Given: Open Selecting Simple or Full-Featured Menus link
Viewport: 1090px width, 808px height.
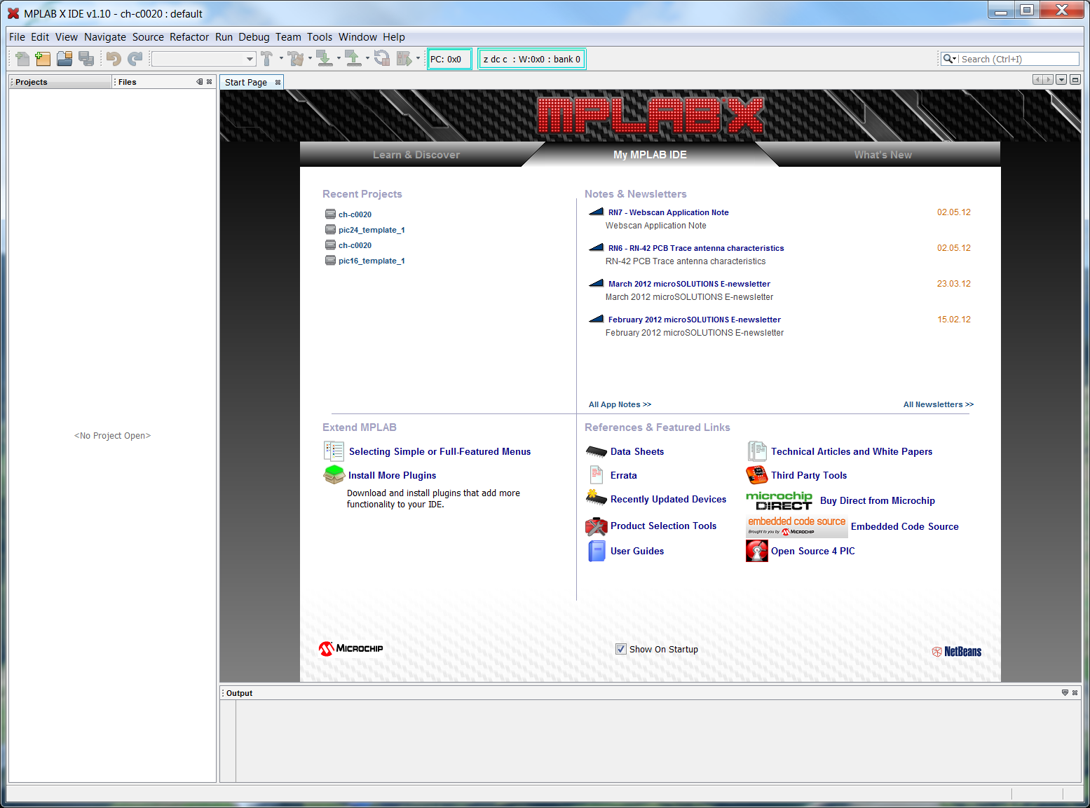Looking at the screenshot, I should 440,451.
